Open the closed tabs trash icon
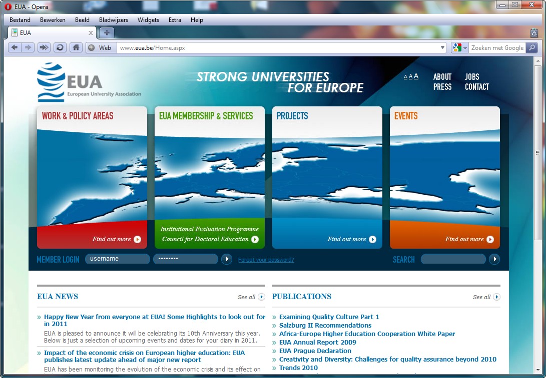 pyautogui.click(x=534, y=33)
